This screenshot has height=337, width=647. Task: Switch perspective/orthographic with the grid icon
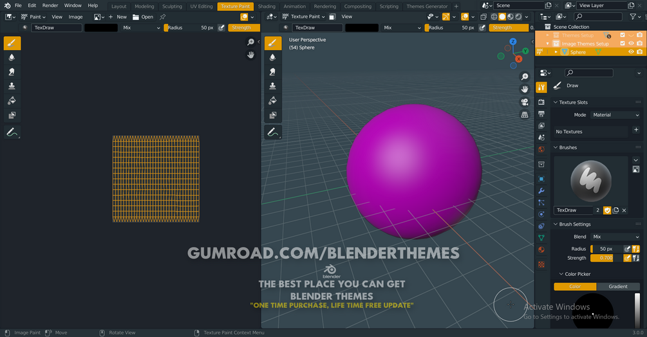525,115
